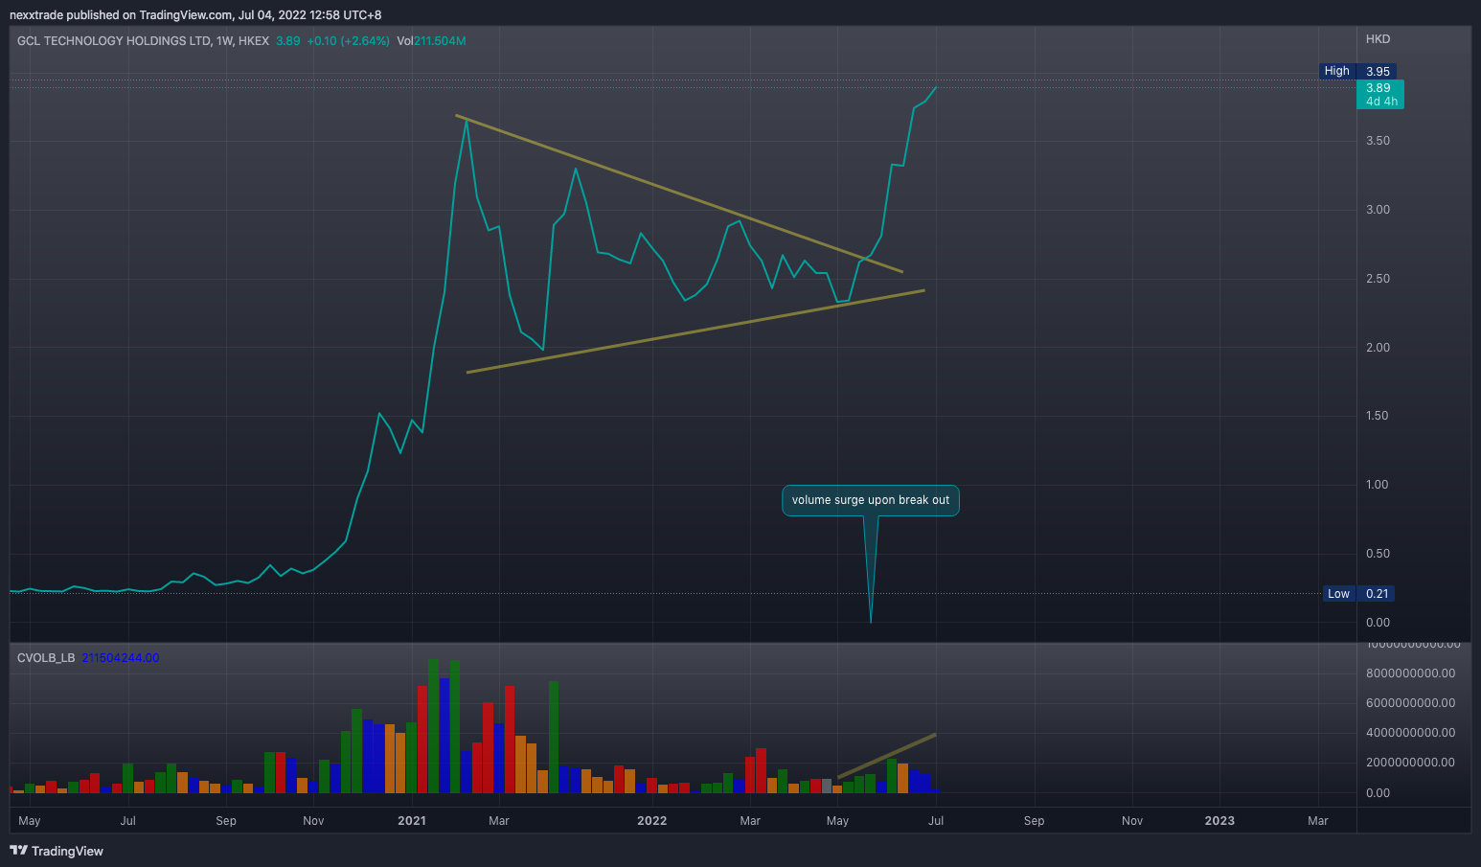
Task: Click the Mar label right after 2023
Action: (1318, 821)
